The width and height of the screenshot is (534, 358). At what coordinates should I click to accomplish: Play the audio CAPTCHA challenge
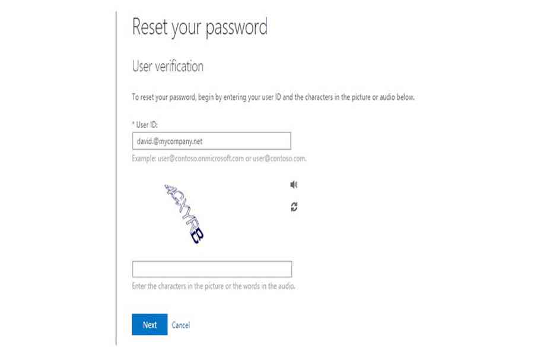(x=294, y=185)
